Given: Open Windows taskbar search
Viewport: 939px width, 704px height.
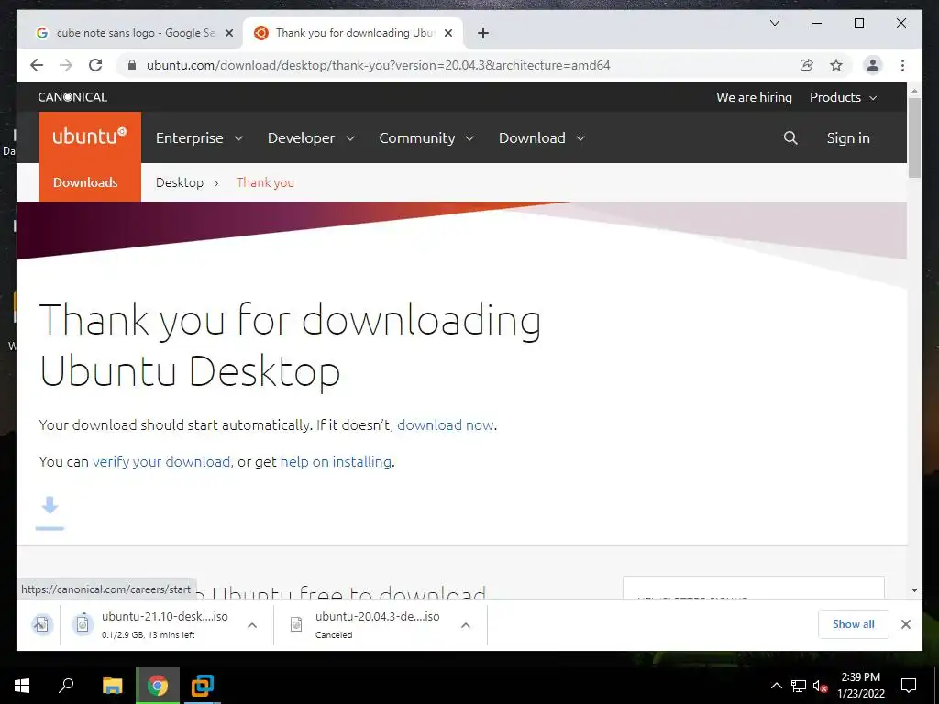Looking at the screenshot, I should click(x=66, y=686).
